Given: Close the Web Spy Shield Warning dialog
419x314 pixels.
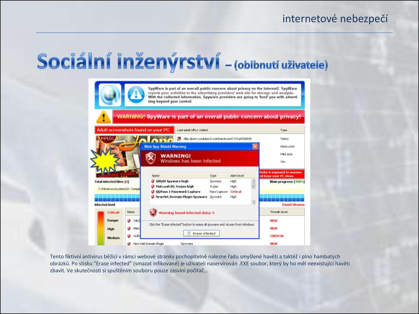Looking at the screenshot, I should pos(255,147).
